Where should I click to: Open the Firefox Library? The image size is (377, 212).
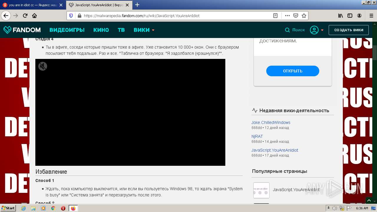[x=340, y=16]
